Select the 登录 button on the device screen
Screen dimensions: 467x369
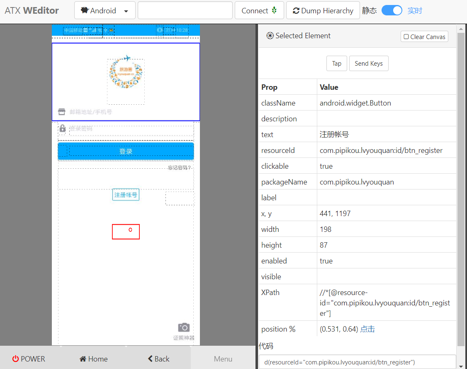click(126, 151)
